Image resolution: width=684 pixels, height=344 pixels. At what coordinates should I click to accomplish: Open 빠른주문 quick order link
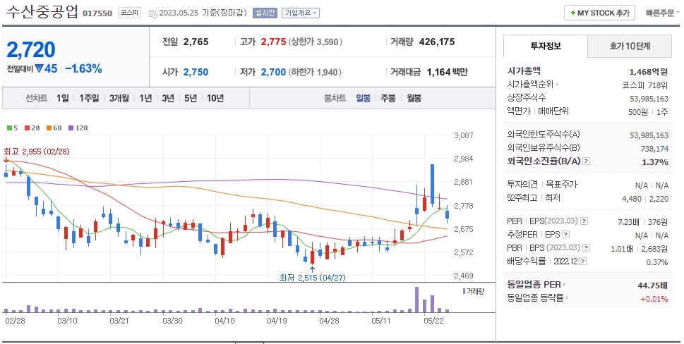[x=662, y=13]
